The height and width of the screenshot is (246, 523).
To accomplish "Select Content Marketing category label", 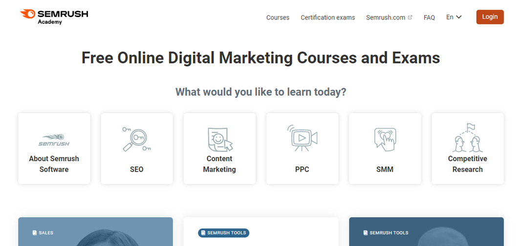I will click(x=219, y=164).
